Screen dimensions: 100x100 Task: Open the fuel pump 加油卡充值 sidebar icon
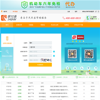pyautogui.click(x=7, y=65)
